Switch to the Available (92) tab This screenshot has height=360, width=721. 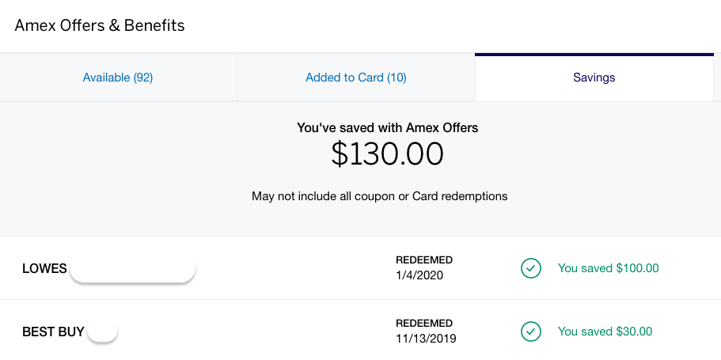pyautogui.click(x=118, y=78)
